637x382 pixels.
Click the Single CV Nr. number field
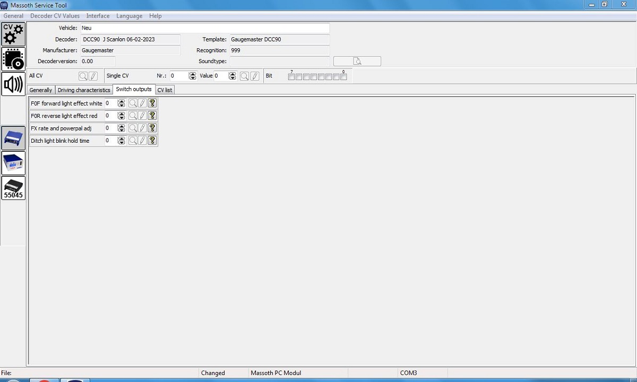pos(179,76)
